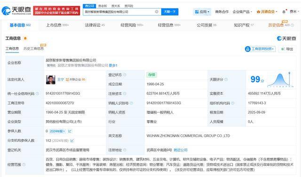Click 登记机关 value 武汉市武昌区市场监督管理局
The image size is (301, 177).
[x=67, y=150]
